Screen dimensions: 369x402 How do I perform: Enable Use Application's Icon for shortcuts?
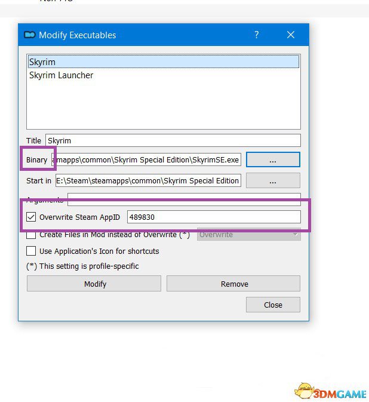pyautogui.click(x=31, y=251)
